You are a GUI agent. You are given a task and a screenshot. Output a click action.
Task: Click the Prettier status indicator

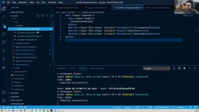coord(182,107)
